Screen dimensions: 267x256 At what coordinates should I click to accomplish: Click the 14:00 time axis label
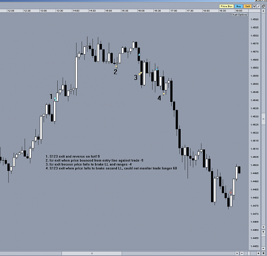[76, 11]
